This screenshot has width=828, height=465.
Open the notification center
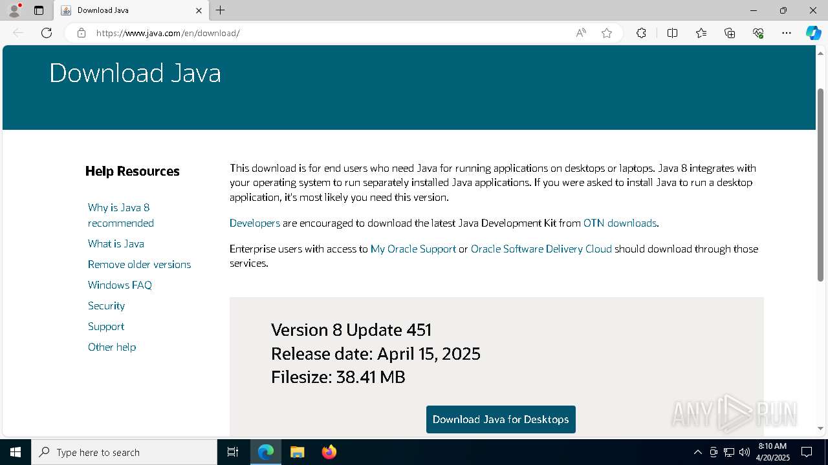point(807,452)
